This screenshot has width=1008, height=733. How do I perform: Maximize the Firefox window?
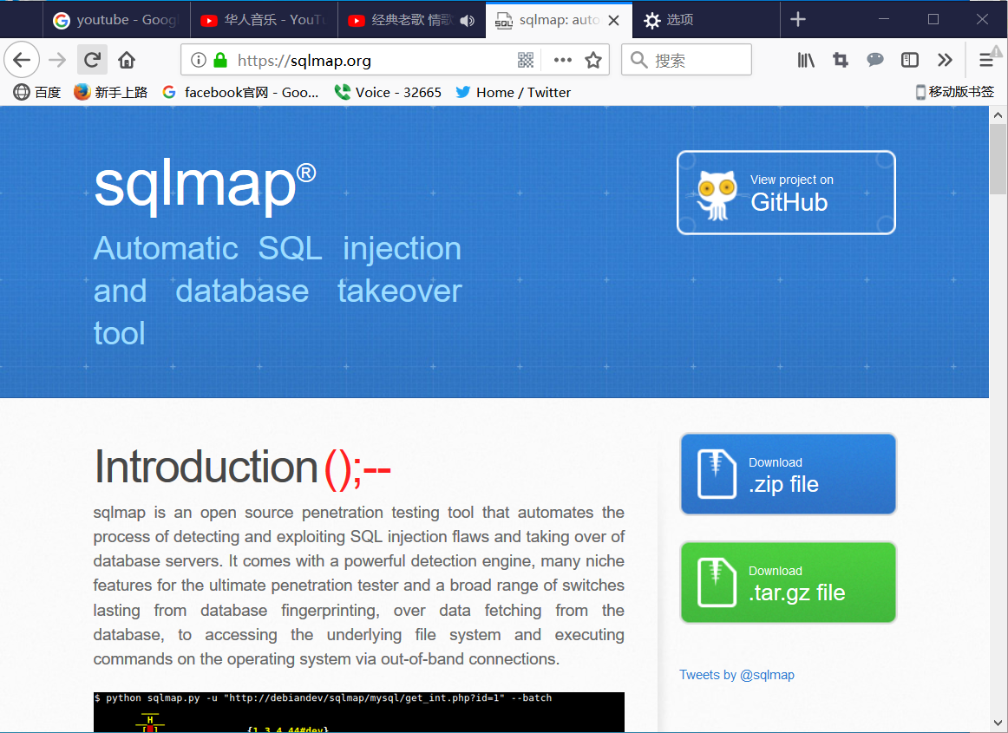coord(933,19)
